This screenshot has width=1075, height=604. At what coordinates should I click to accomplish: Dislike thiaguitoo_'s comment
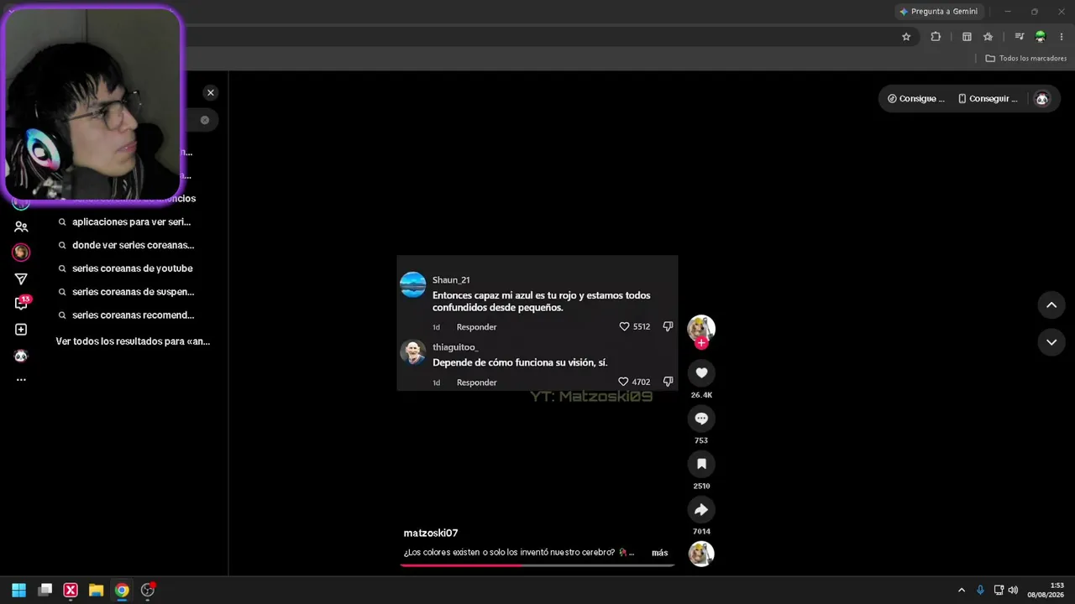click(669, 382)
